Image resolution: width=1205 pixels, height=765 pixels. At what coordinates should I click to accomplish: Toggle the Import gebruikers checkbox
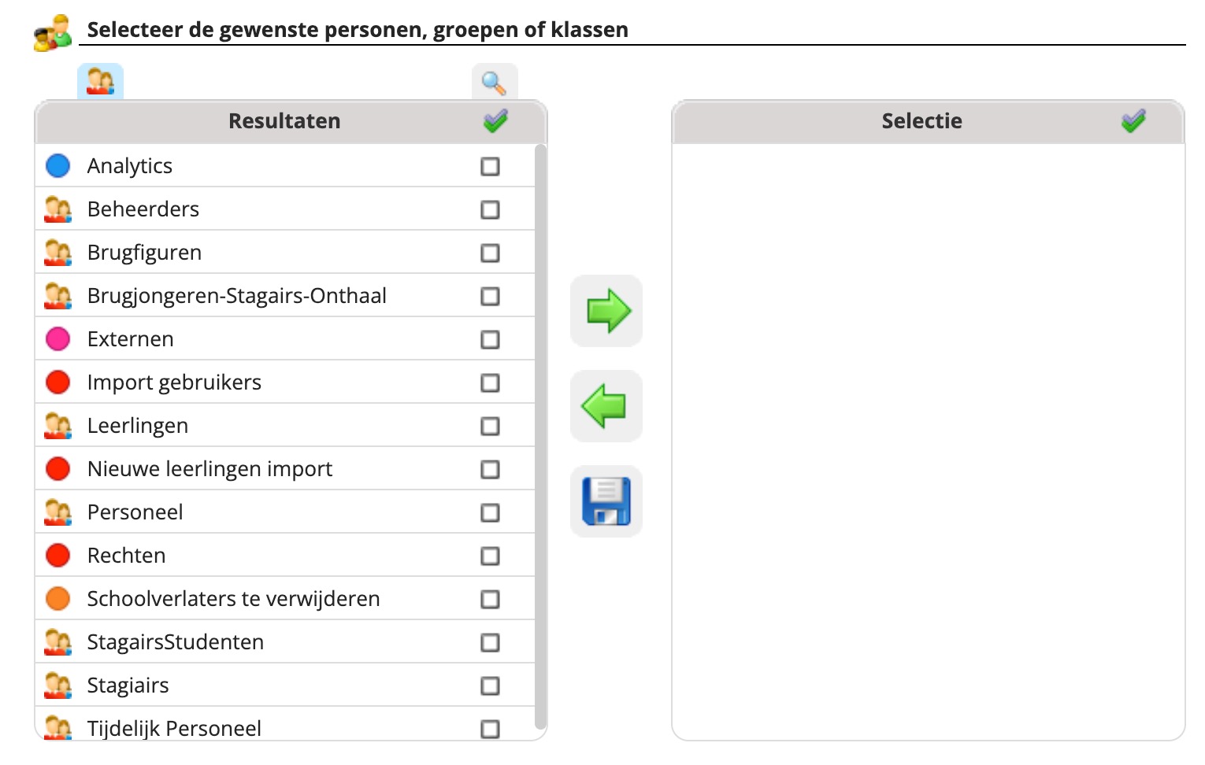pos(490,382)
